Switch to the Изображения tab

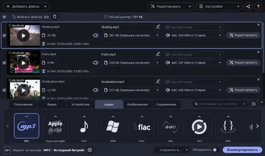pyautogui.click(x=137, y=104)
